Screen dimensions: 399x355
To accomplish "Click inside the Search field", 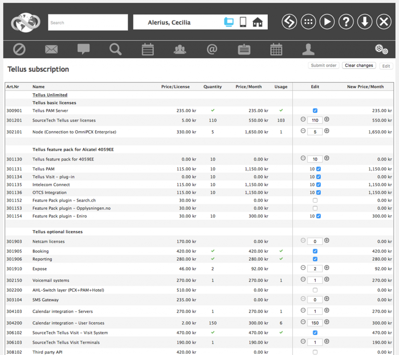I will [88, 22].
